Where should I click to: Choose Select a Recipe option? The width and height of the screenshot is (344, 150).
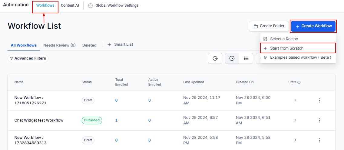click(284, 39)
